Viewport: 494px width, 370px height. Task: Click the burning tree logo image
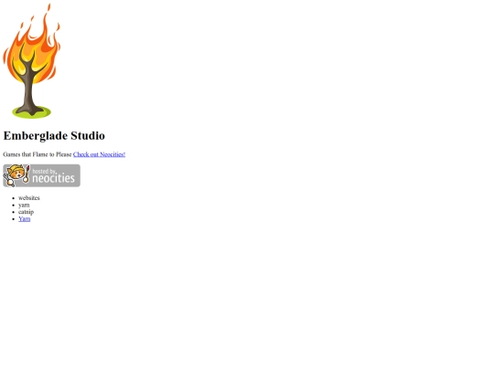(x=31, y=61)
